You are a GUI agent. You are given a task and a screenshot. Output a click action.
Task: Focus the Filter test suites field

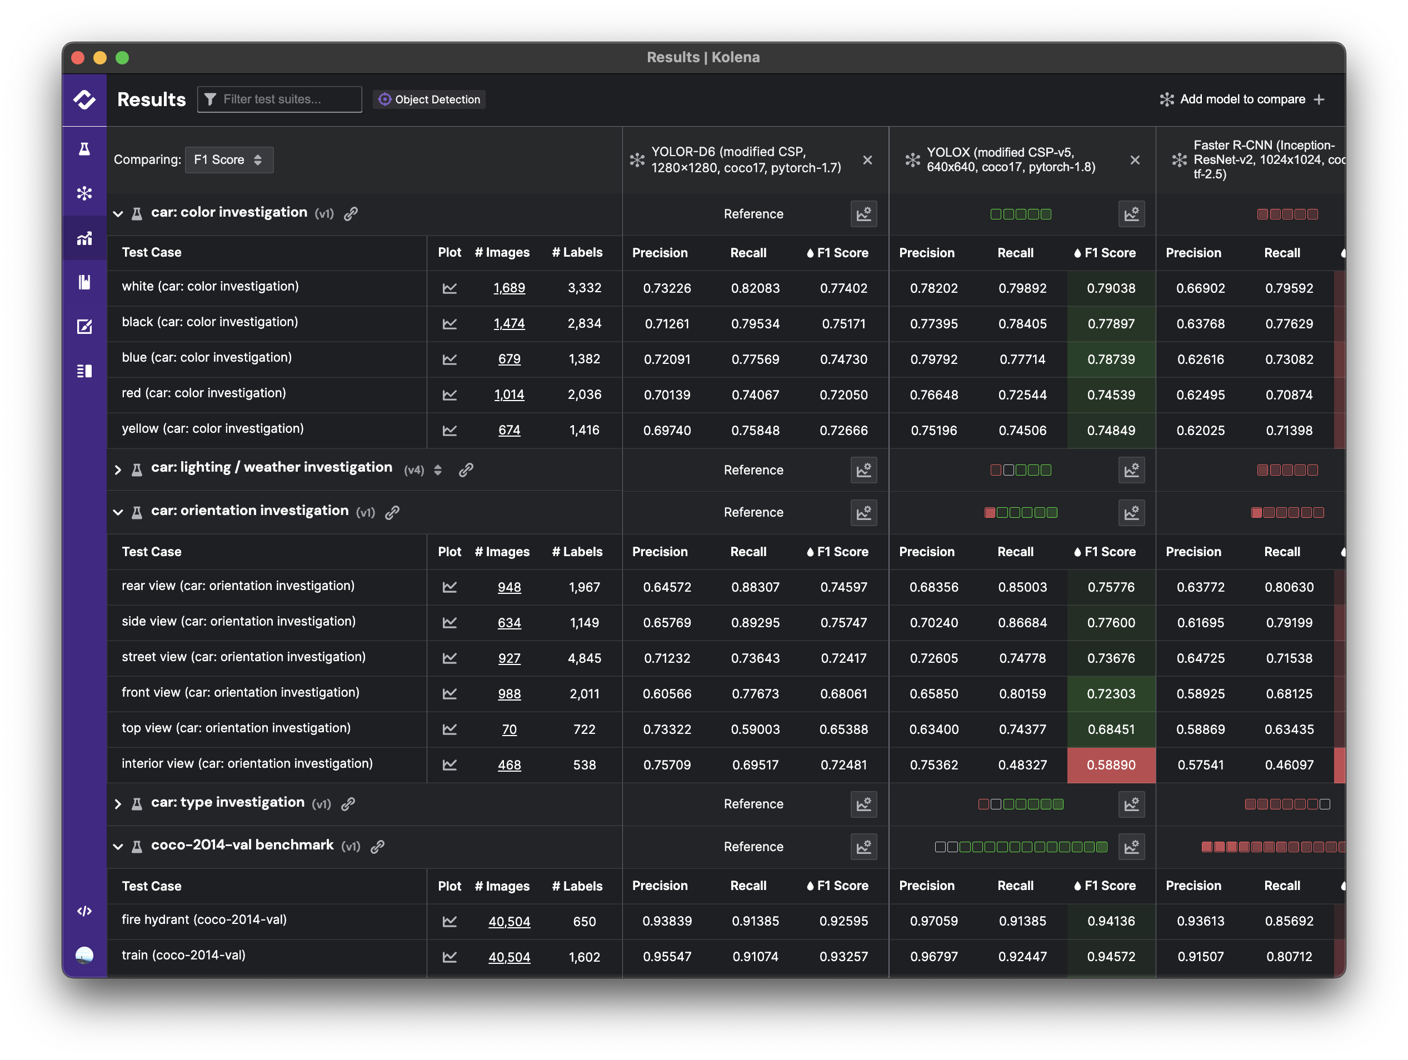coord(279,99)
